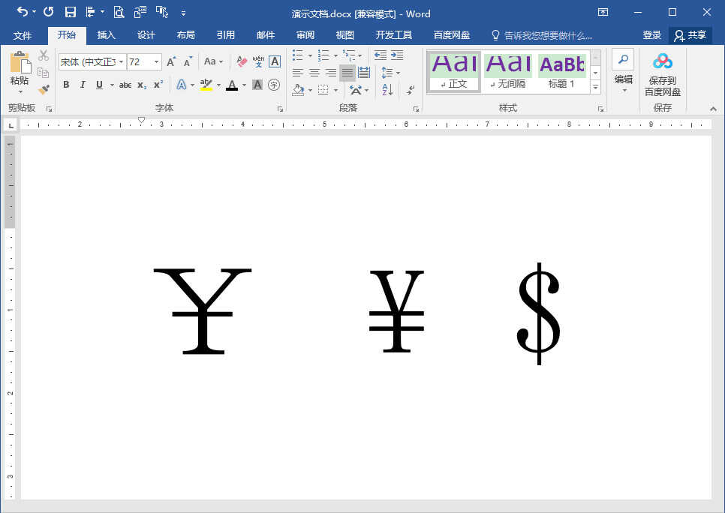The height and width of the screenshot is (513, 725).
Task: Click the ribbon display options icon
Action: (x=603, y=12)
